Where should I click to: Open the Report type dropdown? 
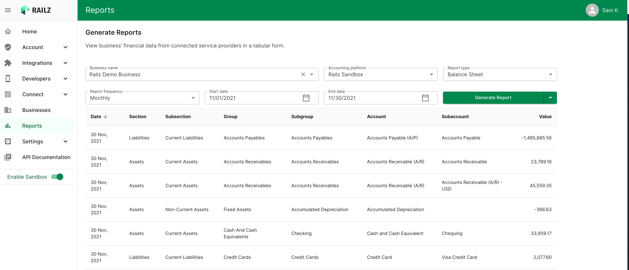(x=500, y=74)
